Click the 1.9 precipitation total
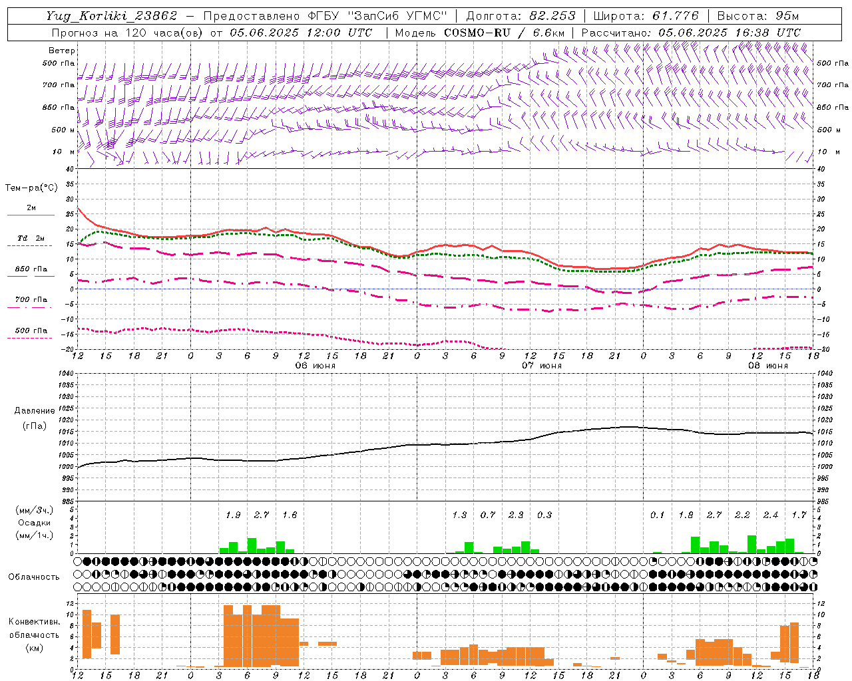The width and height of the screenshot is (852, 681). [x=233, y=515]
